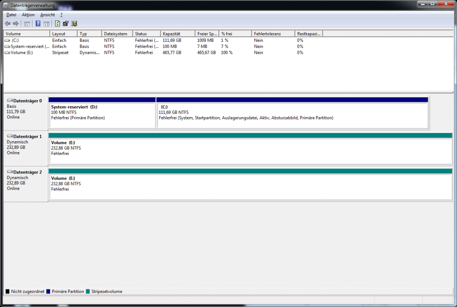This screenshot has height=307, width=457.
Task: Sort by the Status column header
Action: tap(146, 34)
